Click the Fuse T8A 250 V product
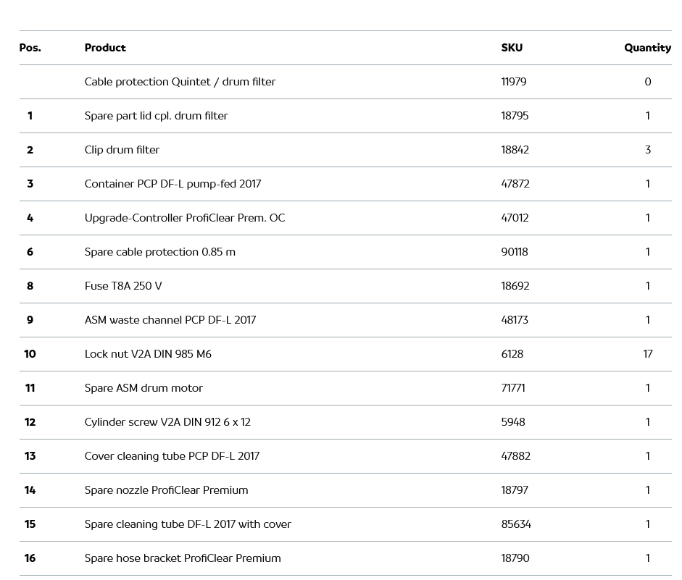This screenshot has height=580, width=682. coord(123,286)
